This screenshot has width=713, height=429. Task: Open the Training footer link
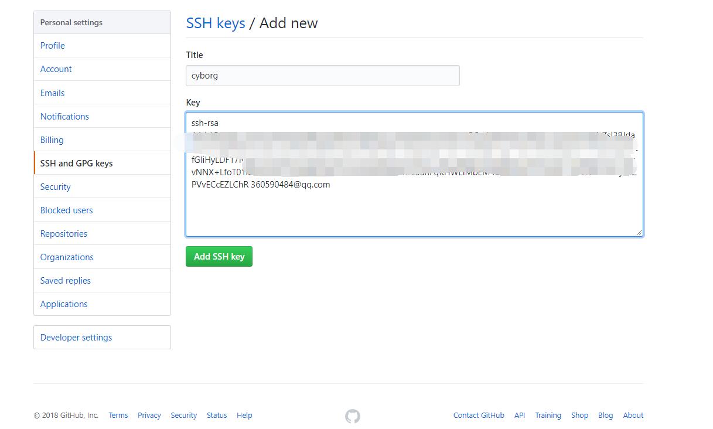pyautogui.click(x=548, y=415)
